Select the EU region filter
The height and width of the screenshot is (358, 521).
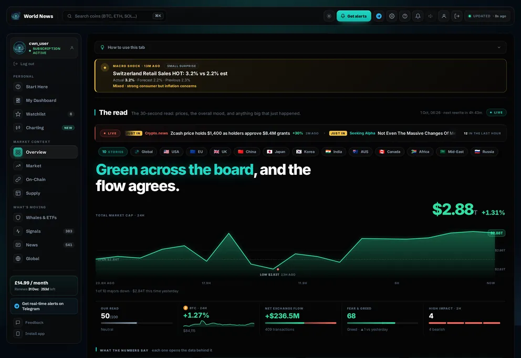tap(196, 152)
